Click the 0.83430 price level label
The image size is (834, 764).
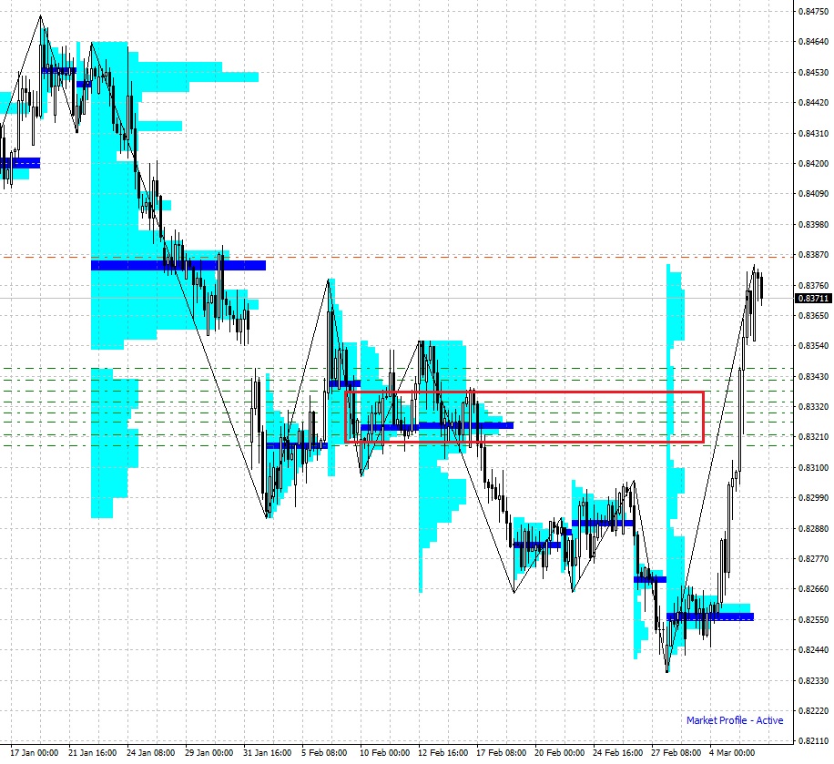pos(813,377)
